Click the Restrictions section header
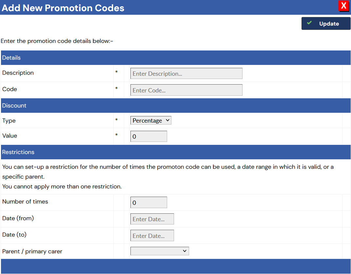Viewport: 351px width, 274px height. 18,152
